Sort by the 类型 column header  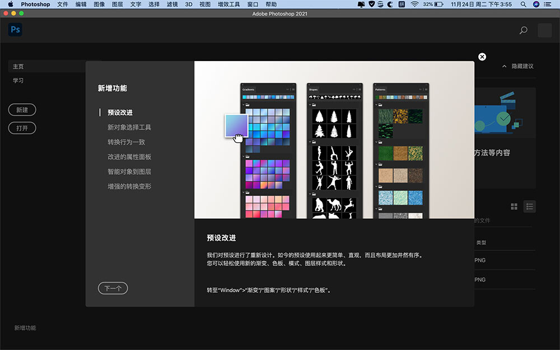pos(481,242)
